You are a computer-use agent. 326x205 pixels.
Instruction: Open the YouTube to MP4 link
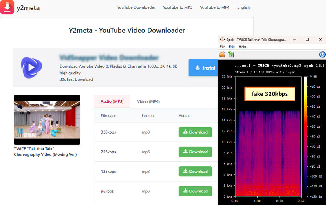(x=215, y=7)
